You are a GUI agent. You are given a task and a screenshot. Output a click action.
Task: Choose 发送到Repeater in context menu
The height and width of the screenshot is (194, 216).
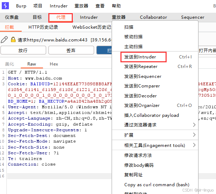point(155,67)
